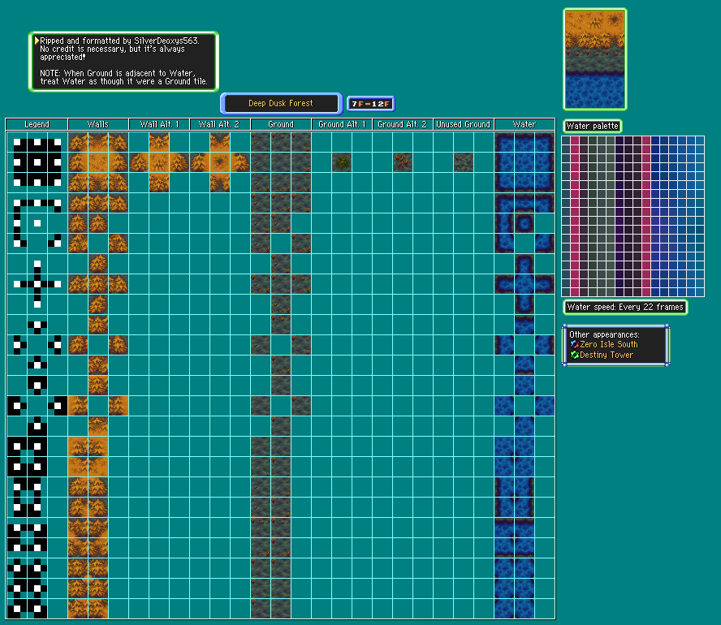721x625 pixels.
Task: Click the Wall Alt. 1 column header
Action: tap(159, 124)
